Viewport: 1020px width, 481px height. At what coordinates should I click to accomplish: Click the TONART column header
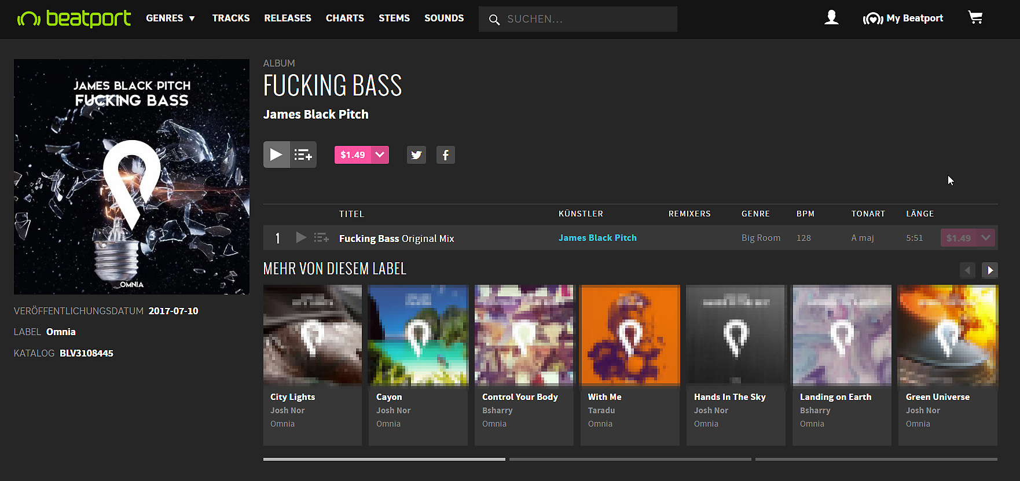click(868, 214)
